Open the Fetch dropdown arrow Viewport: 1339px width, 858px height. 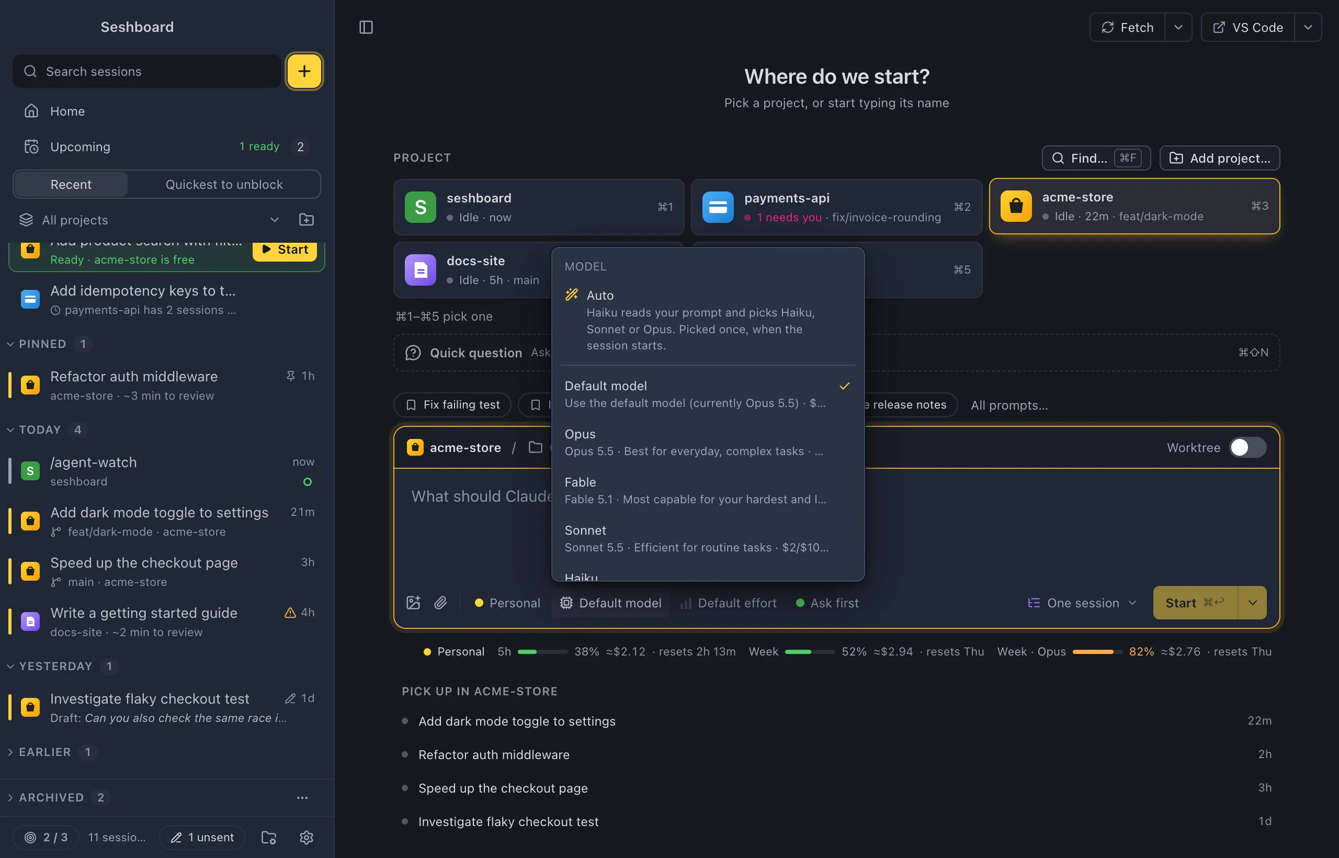(1178, 27)
